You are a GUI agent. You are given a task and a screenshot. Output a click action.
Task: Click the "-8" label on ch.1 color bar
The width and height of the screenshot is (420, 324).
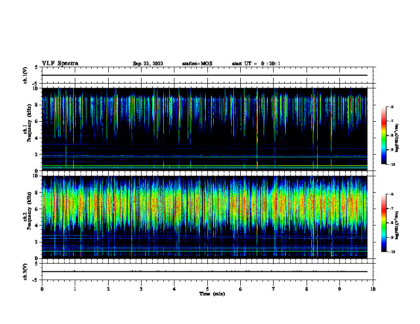coord(391,136)
